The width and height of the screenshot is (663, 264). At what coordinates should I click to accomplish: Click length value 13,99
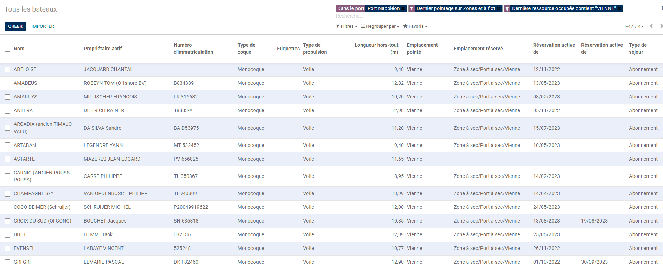(x=397, y=193)
